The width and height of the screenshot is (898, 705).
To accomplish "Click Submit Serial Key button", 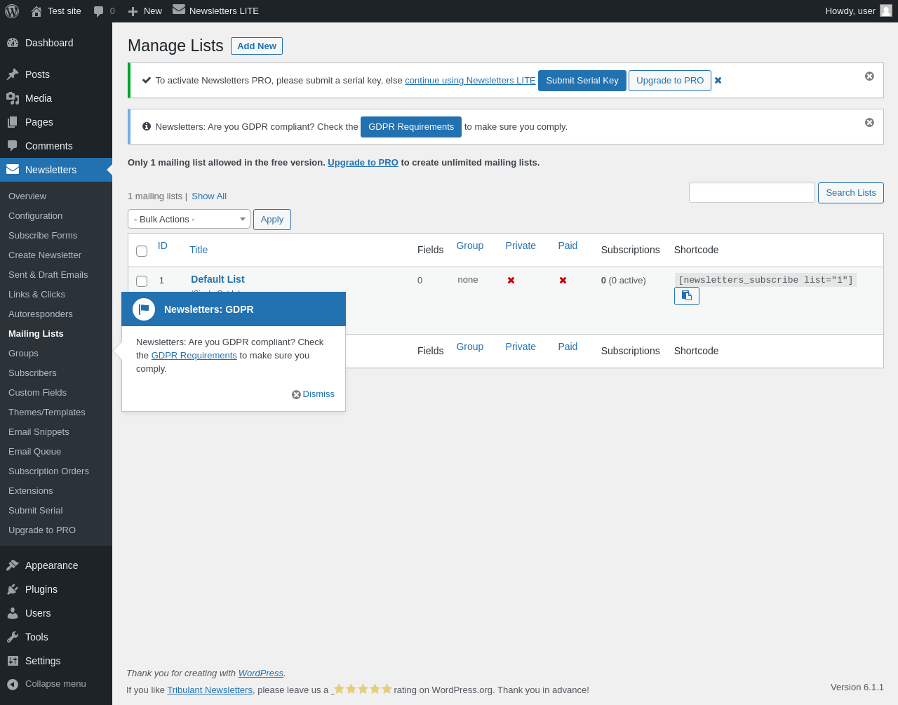I will (582, 81).
